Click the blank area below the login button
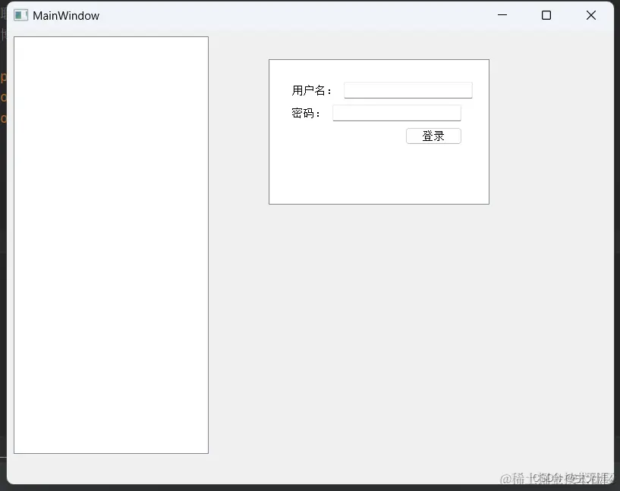The width and height of the screenshot is (620, 491). click(379, 174)
